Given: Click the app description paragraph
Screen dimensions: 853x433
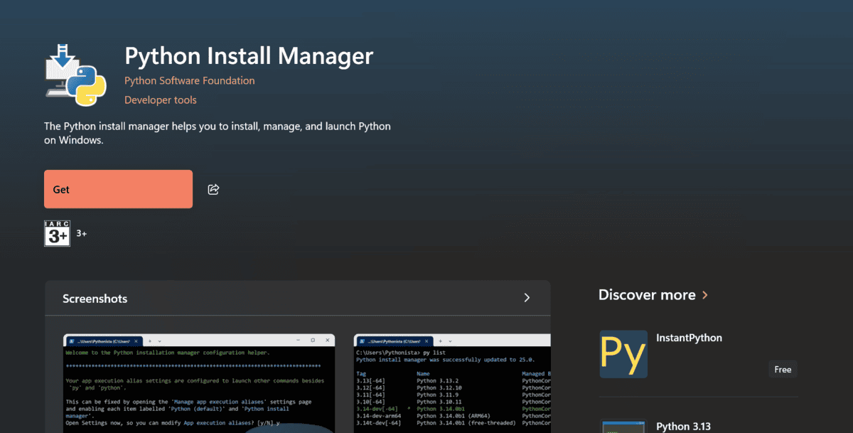Looking at the screenshot, I should pos(218,134).
